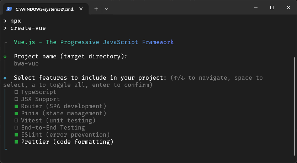Screen dimensions: 297x163
Task: Click the 'JSX Support' option text
Action: tap(40, 99)
